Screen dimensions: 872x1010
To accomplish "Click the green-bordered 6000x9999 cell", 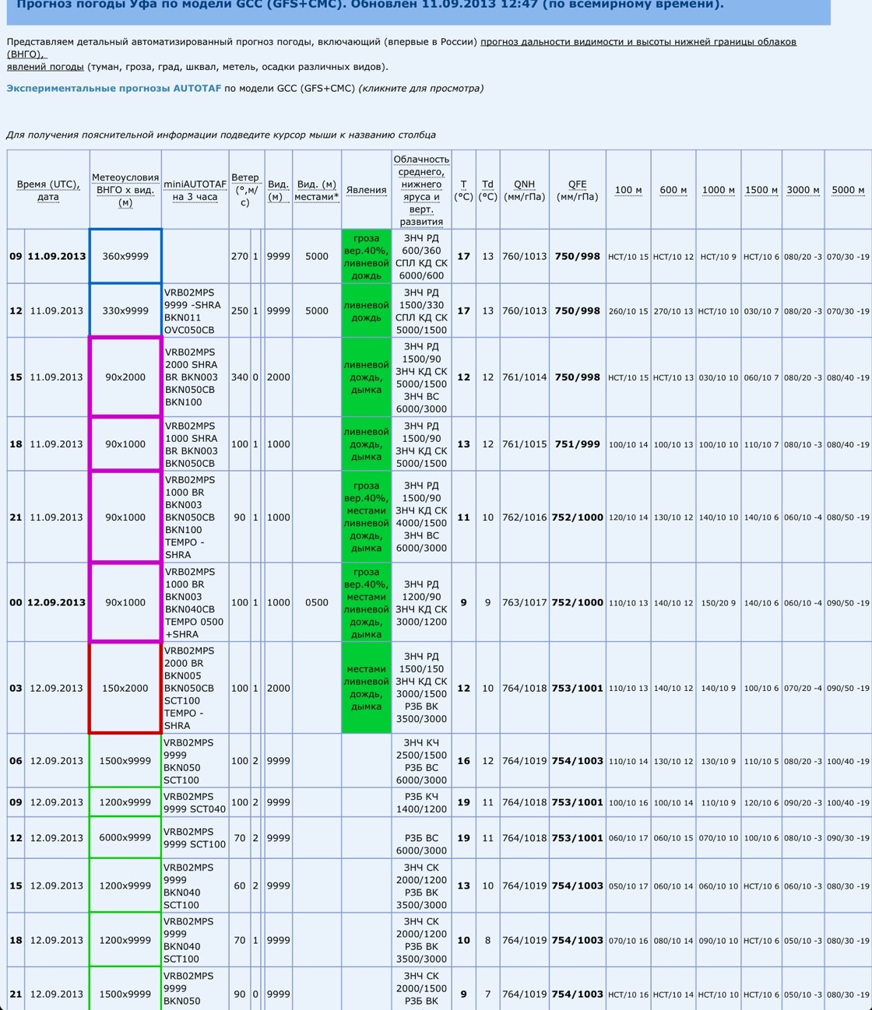I will pyautogui.click(x=125, y=838).
